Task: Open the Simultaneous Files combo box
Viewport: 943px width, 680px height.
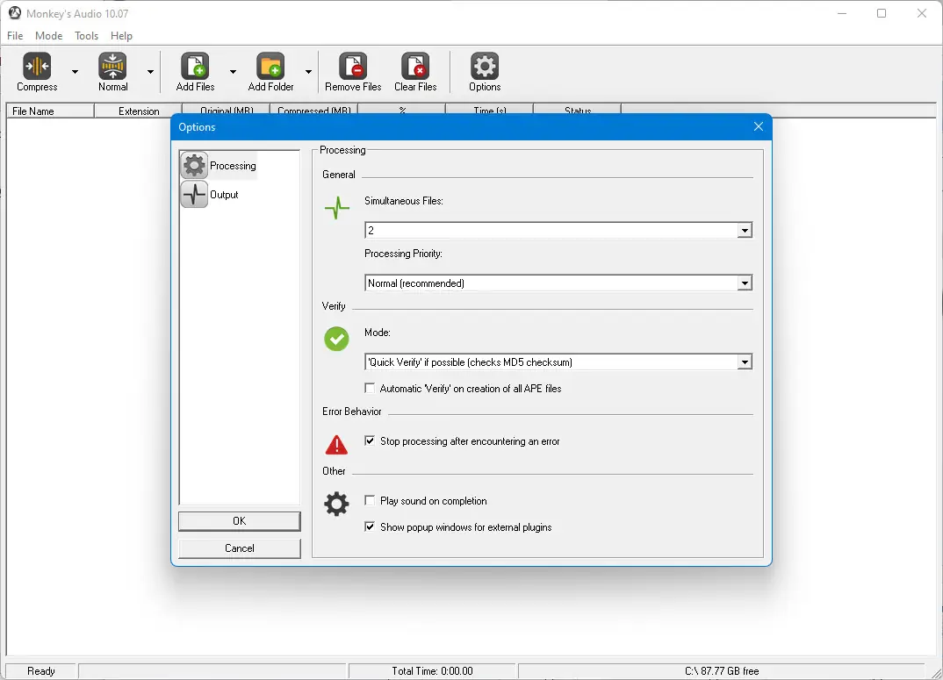Action: point(558,230)
